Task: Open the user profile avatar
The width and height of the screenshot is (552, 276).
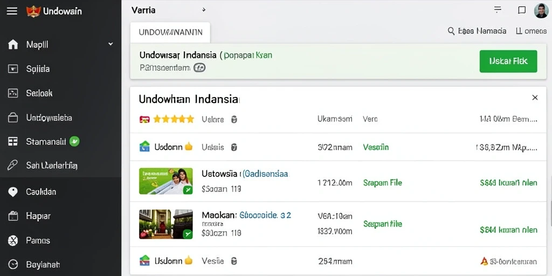Action: tap(541, 11)
